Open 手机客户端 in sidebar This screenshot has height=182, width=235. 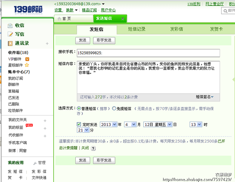point(18,143)
